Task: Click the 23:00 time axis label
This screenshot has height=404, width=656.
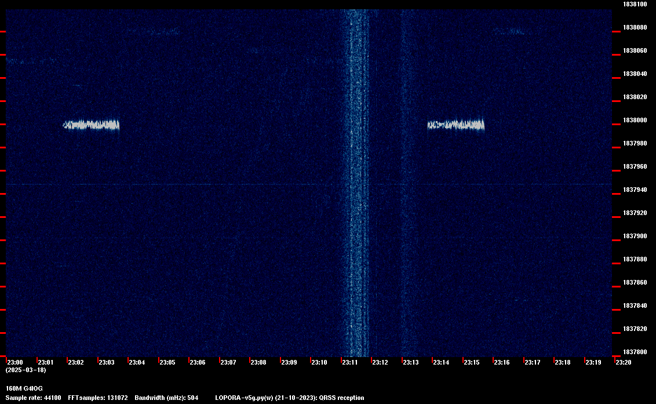Action: pyautogui.click(x=15, y=362)
